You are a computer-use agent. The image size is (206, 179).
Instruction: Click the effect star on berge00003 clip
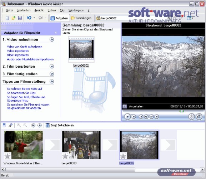65,156
